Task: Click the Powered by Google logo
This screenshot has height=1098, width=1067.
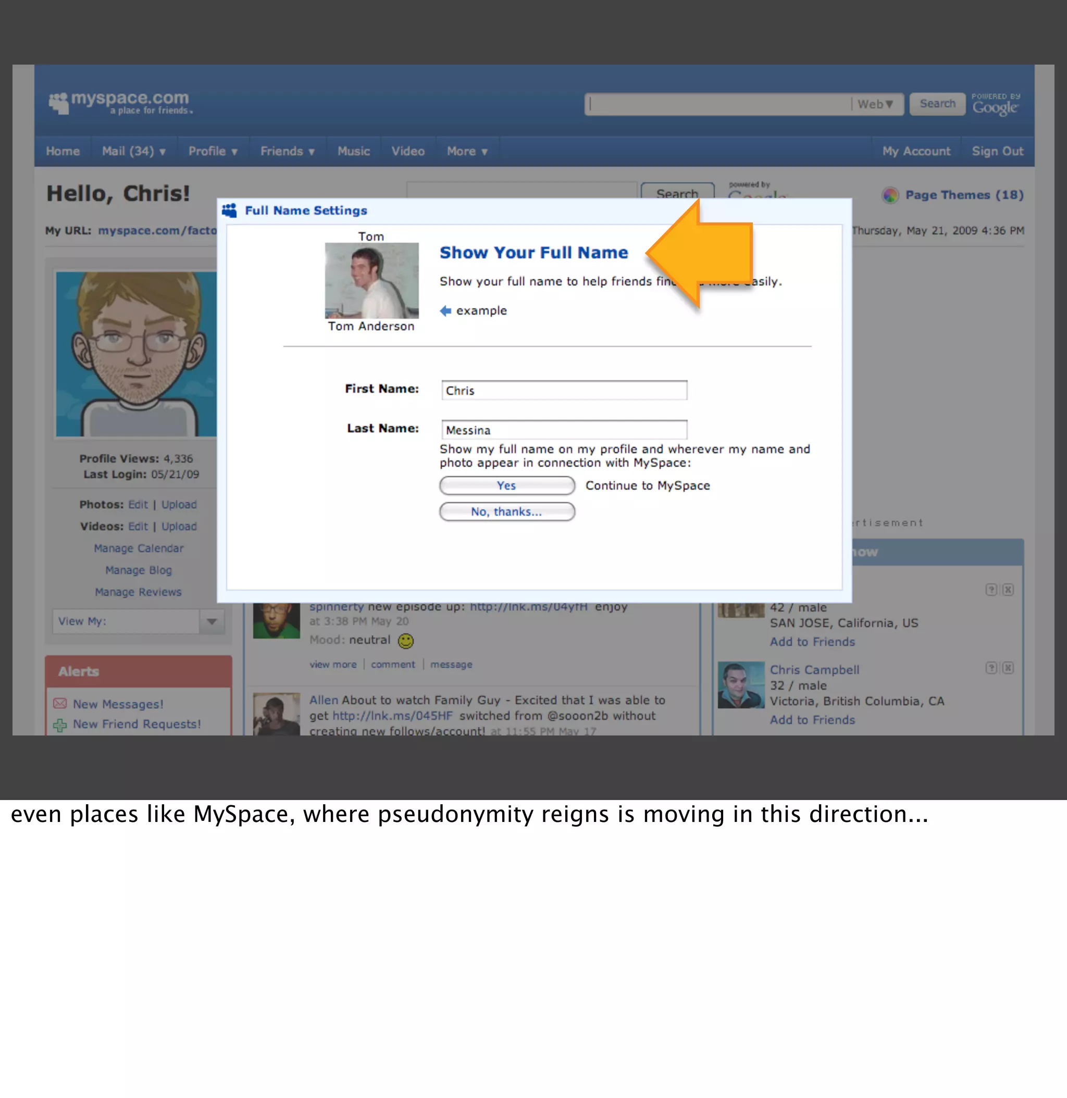Action: (x=995, y=104)
